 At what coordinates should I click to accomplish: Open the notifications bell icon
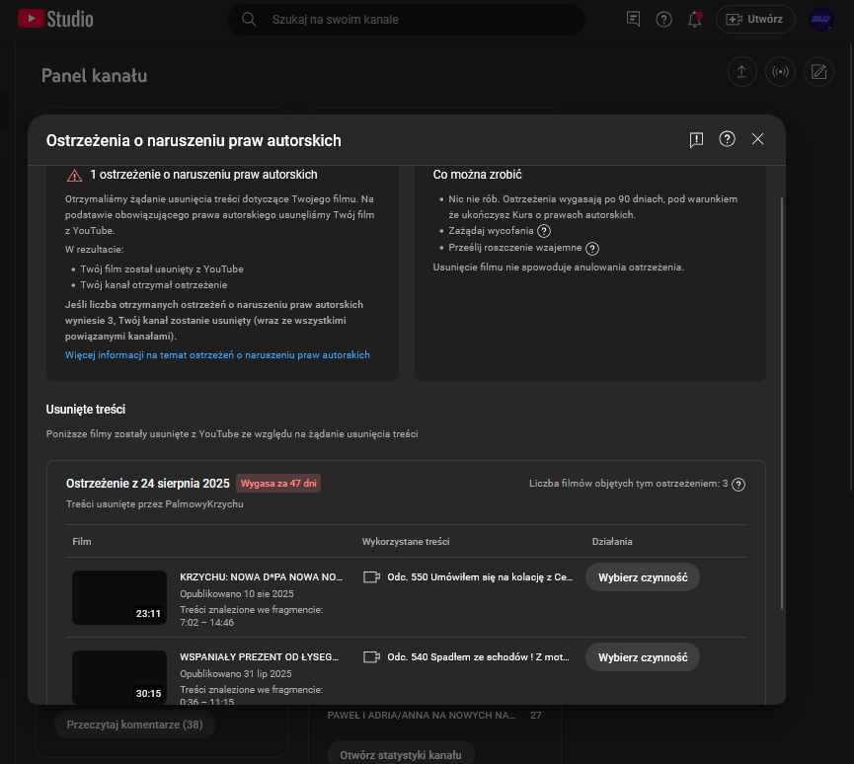pos(695,19)
